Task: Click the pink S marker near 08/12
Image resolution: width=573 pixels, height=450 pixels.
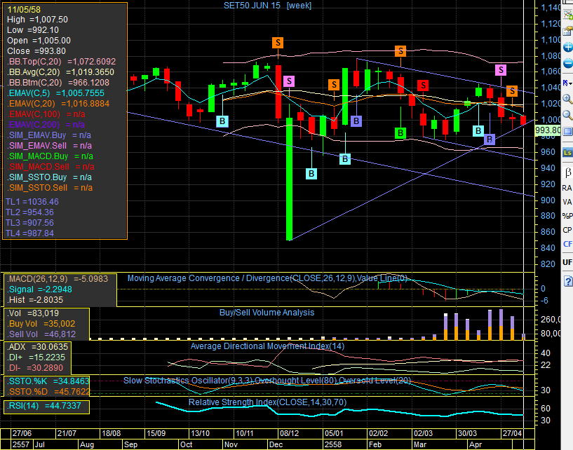Action: pos(289,81)
